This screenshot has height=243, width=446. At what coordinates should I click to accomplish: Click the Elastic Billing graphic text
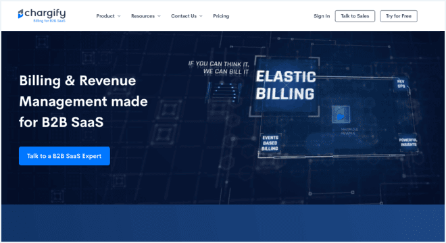285,85
